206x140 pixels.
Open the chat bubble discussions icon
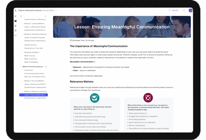pos(16,35)
